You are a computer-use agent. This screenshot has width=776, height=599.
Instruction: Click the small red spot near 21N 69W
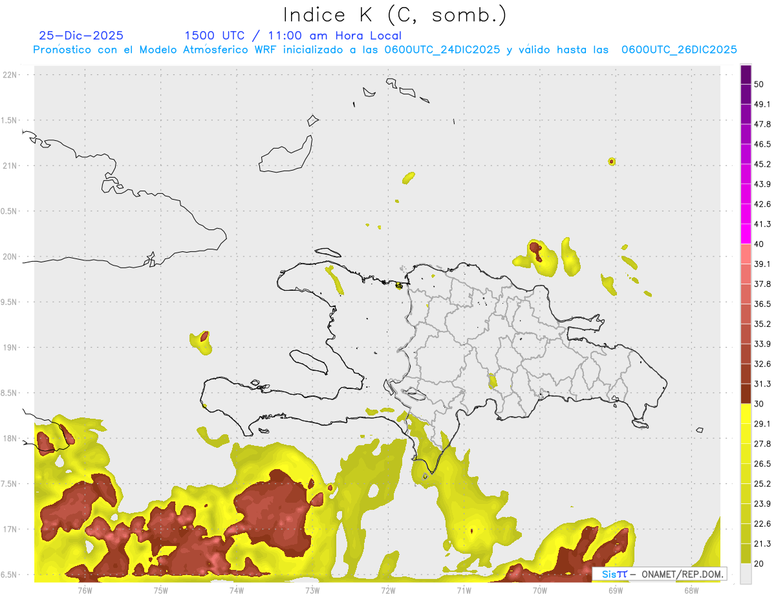pos(612,162)
